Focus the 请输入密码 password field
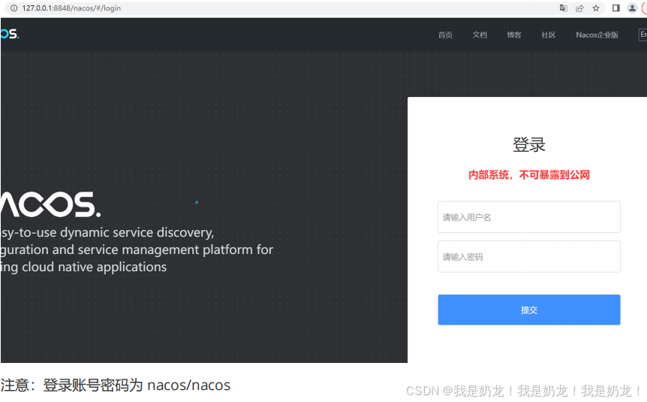The width and height of the screenshot is (647, 402). pyautogui.click(x=529, y=256)
